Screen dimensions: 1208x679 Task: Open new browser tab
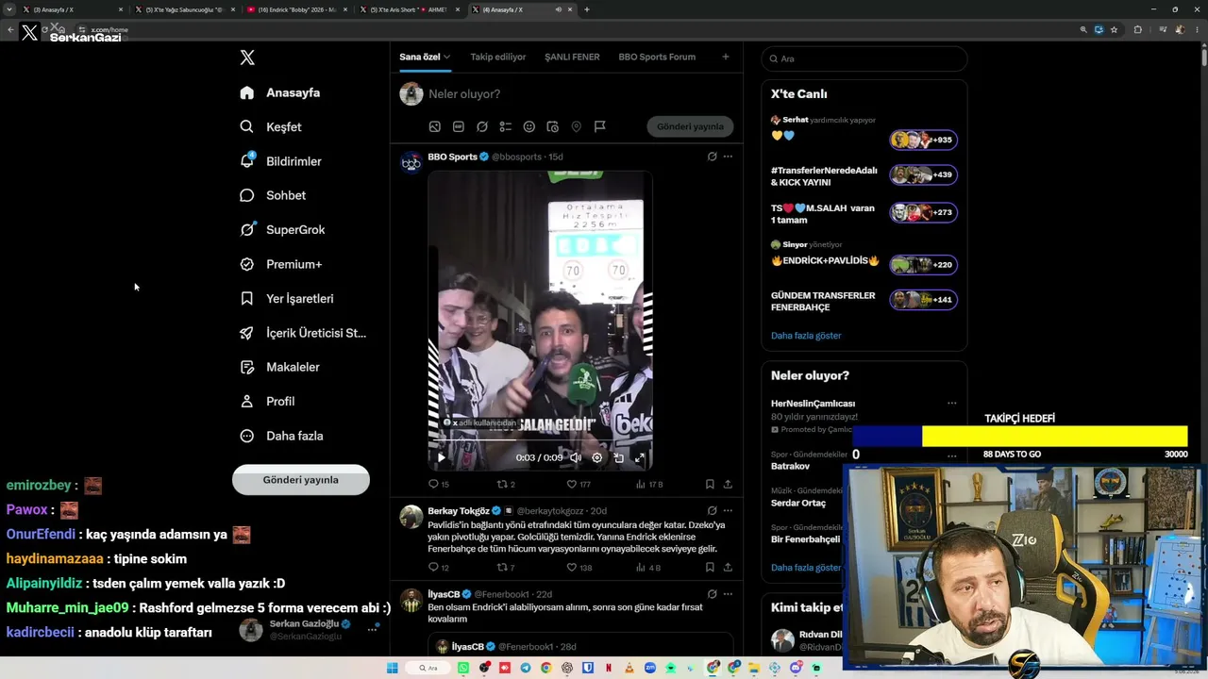[x=587, y=9]
